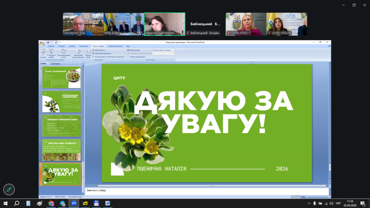This screenshot has width=370, height=208.
Task: Open Chrome from the Windows taskbar
Action: click(x=51, y=203)
